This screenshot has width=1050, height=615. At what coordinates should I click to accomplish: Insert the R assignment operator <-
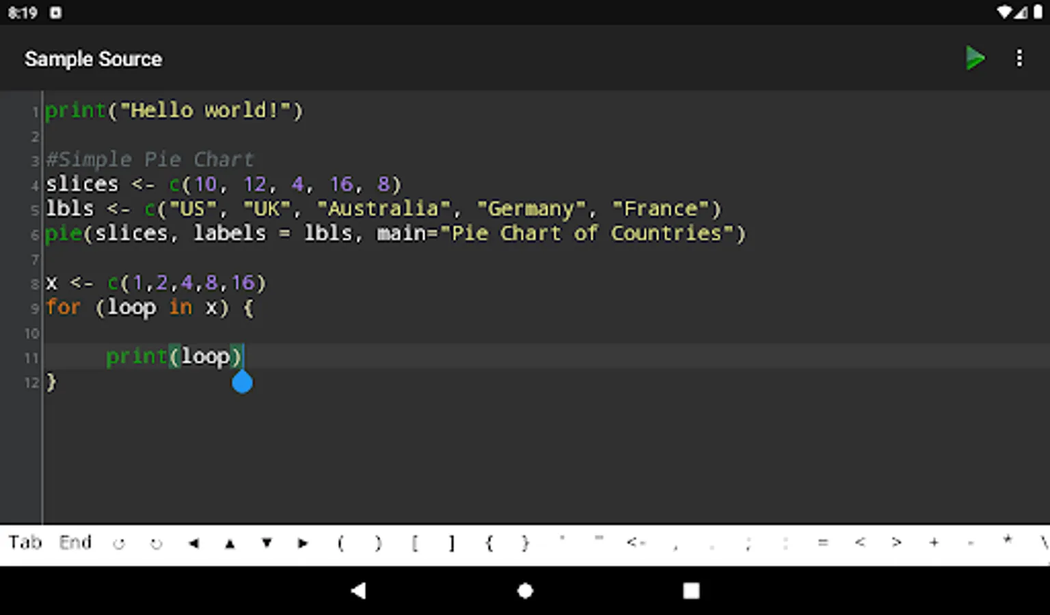636,543
